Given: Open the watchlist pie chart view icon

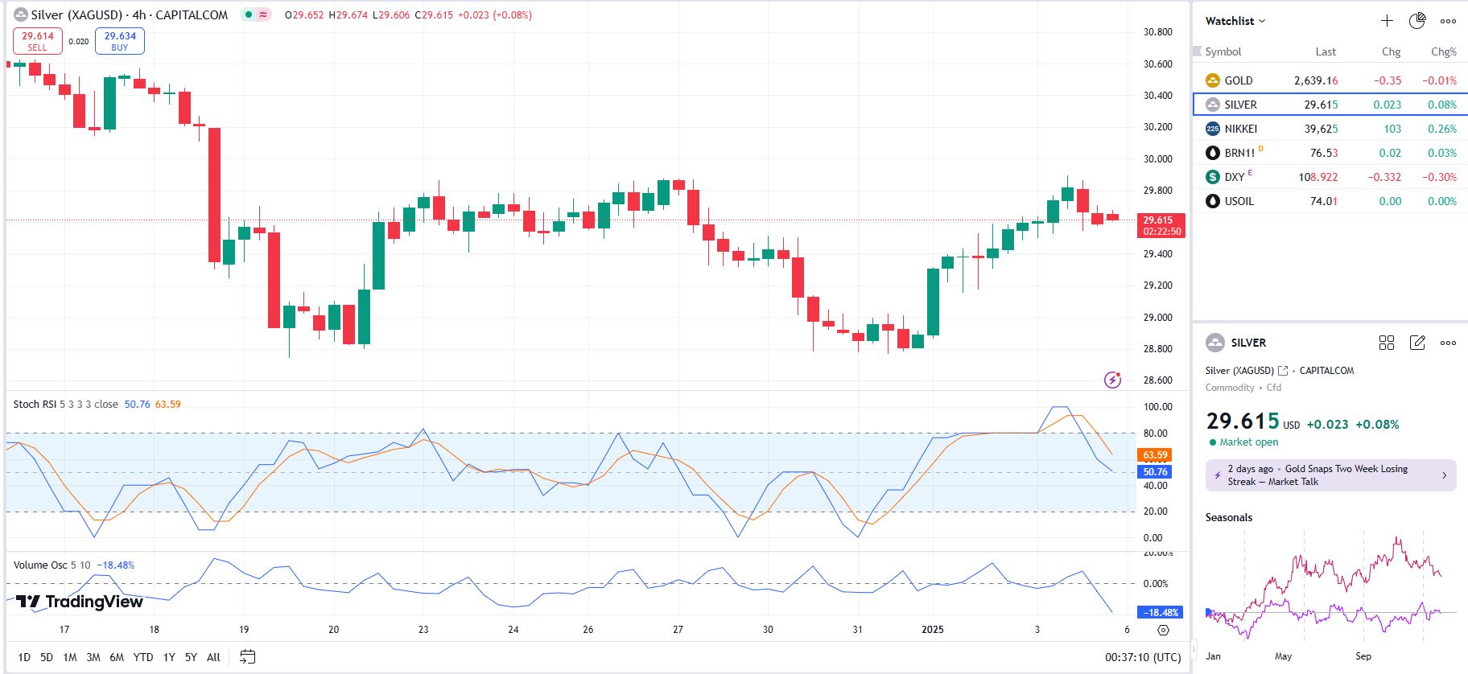Looking at the screenshot, I should coord(1417,21).
